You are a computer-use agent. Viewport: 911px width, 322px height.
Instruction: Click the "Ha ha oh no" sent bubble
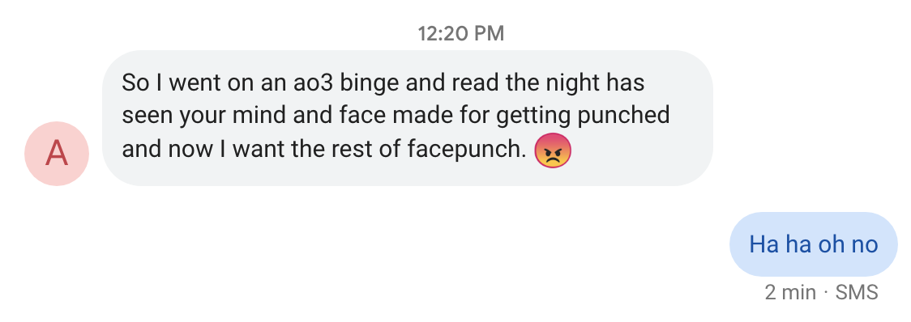point(814,244)
